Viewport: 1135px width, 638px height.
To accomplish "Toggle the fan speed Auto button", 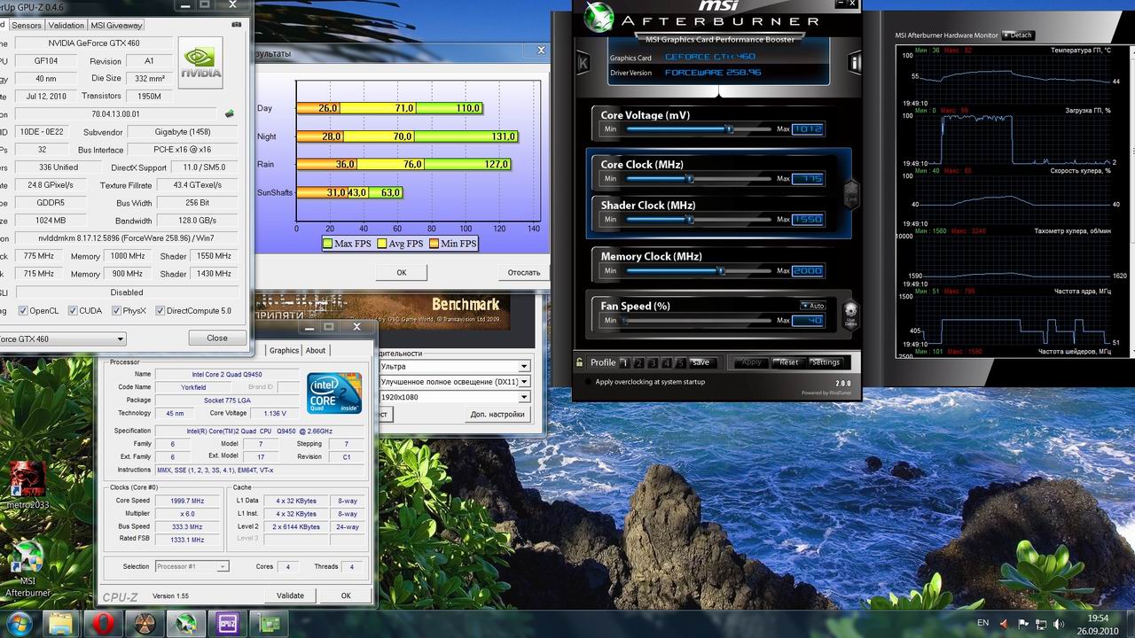I will (812, 306).
